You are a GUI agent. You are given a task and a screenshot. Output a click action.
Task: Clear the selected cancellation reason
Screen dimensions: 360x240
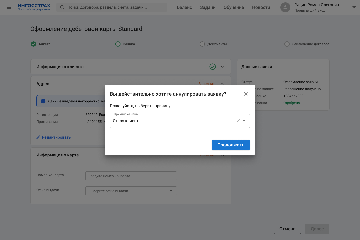point(238,121)
